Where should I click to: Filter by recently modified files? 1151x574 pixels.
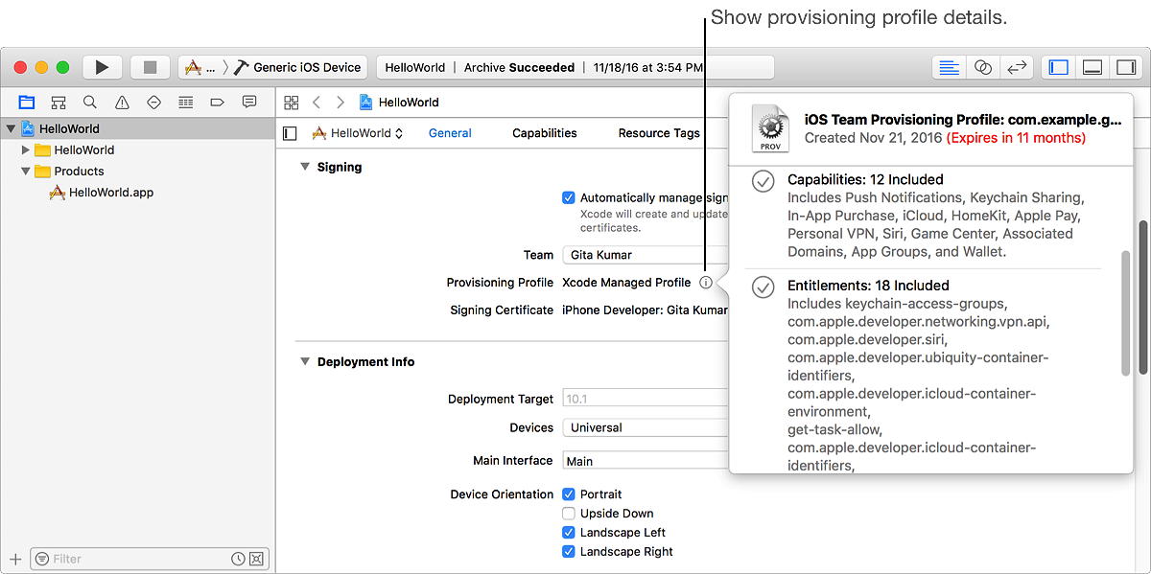pos(238,559)
